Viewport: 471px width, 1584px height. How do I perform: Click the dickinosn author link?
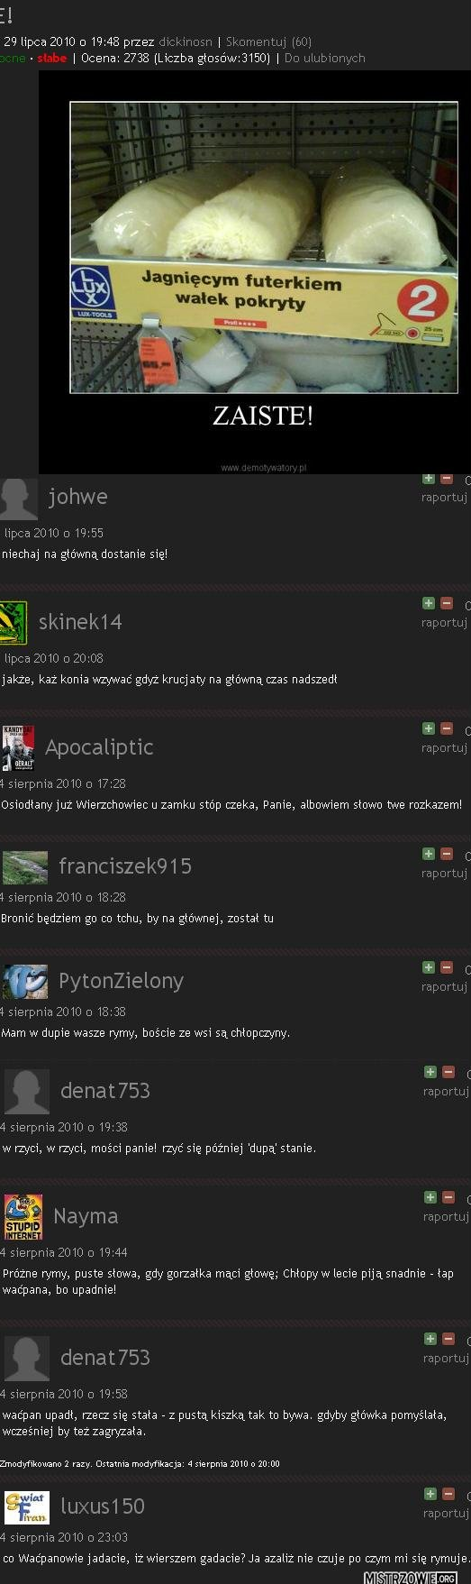click(186, 41)
